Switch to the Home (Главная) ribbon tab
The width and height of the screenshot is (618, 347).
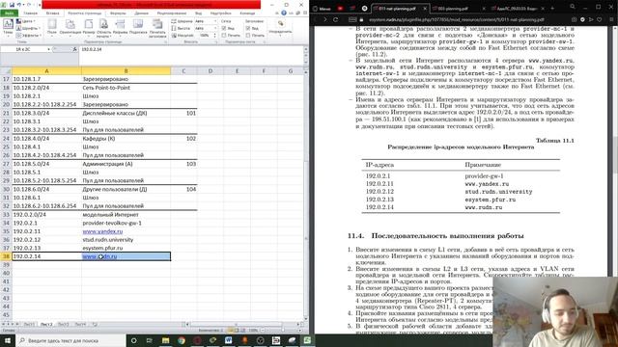pyautogui.click(x=30, y=13)
